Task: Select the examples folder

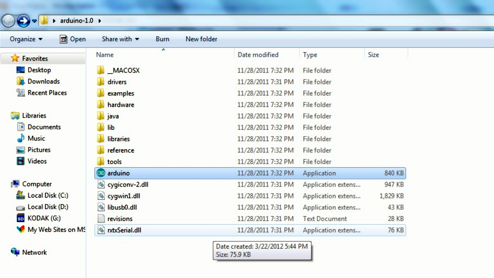Action: 250,93
